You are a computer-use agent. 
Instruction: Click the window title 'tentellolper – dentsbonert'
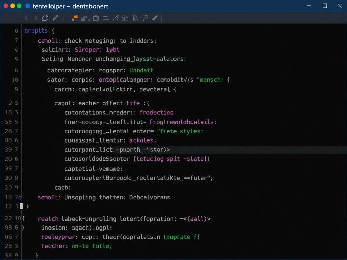(x=70, y=6)
